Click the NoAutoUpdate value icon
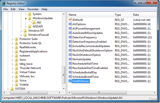Screen dimensions: 160x103 (70, 59)
